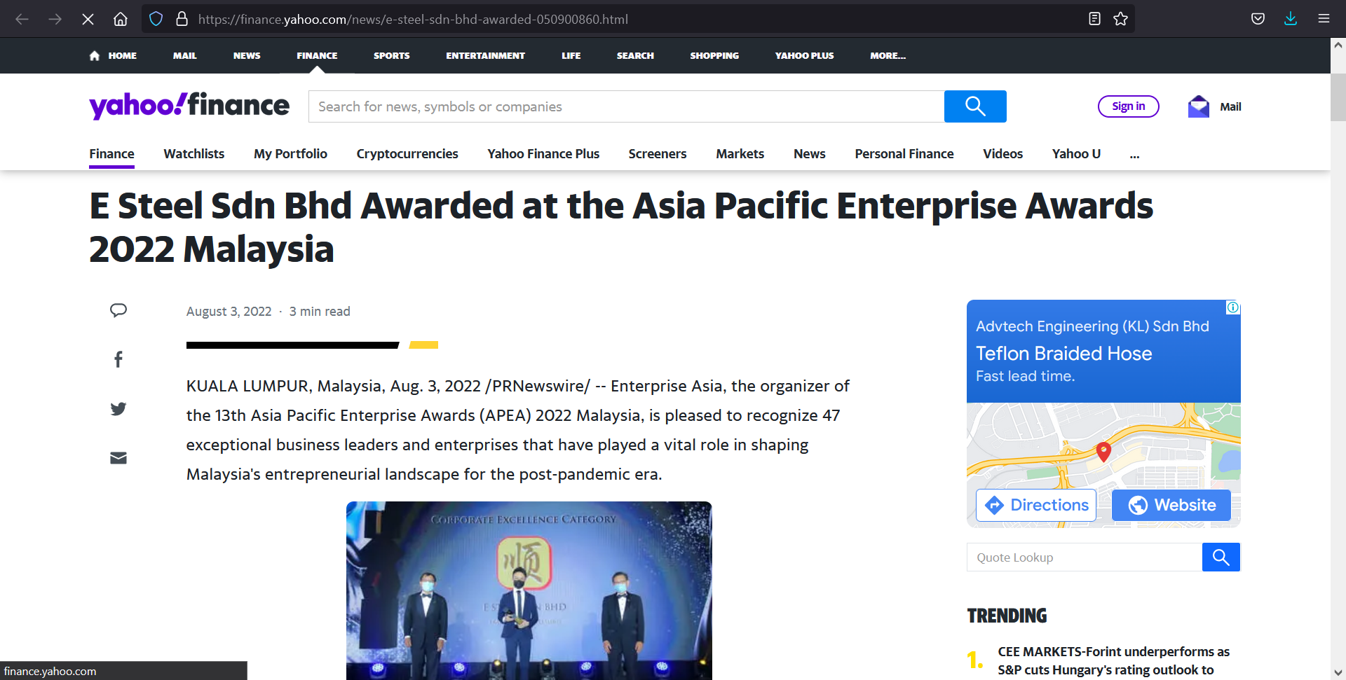
Task: Focus the news and symbols search field
Action: 626,106
